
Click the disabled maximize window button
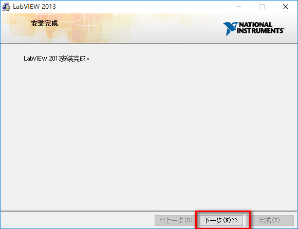pos(262,7)
